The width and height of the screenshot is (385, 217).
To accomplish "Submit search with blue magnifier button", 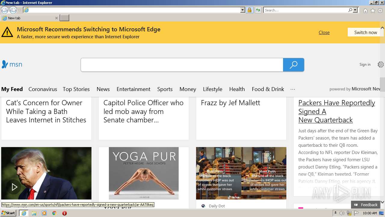I will 294,65.
